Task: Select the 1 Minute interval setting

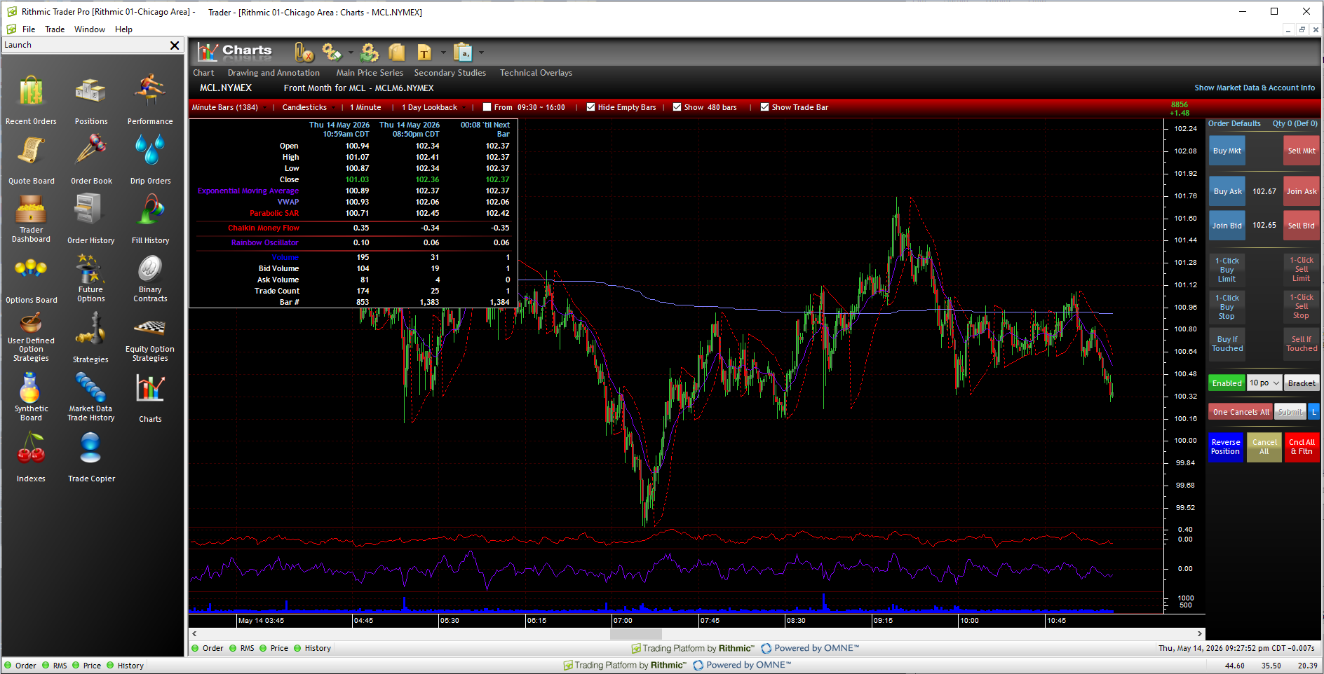Action: coord(365,107)
